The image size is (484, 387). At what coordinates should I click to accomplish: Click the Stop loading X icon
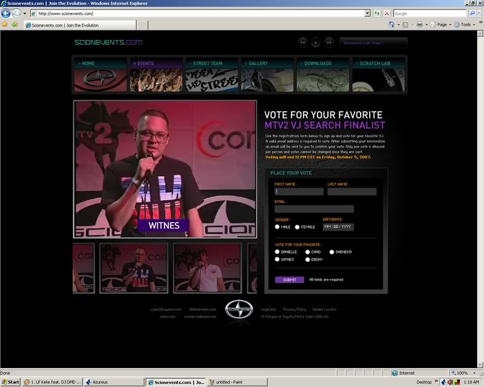pos(387,13)
